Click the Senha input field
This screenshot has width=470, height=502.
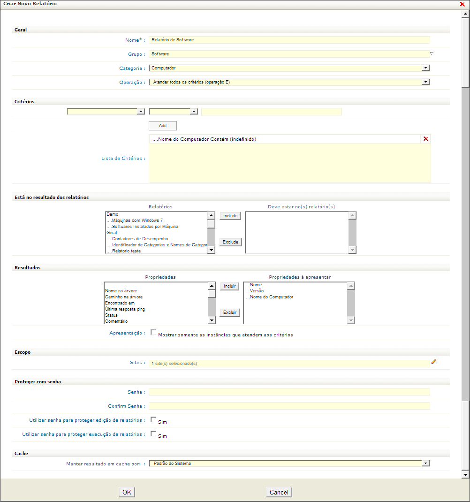(289, 392)
